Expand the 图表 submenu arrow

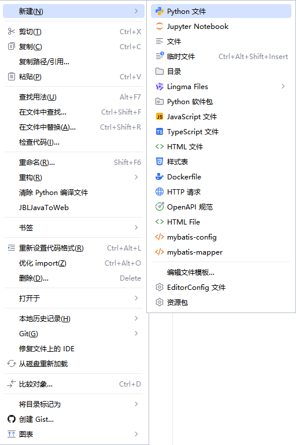[x=136, y=434]
